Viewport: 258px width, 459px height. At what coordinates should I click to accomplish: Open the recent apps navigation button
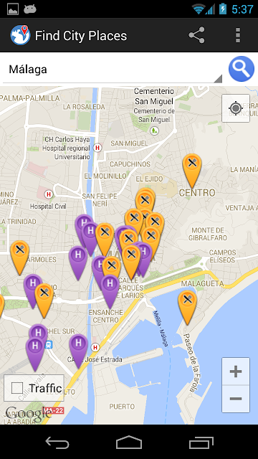coord(201,443)
